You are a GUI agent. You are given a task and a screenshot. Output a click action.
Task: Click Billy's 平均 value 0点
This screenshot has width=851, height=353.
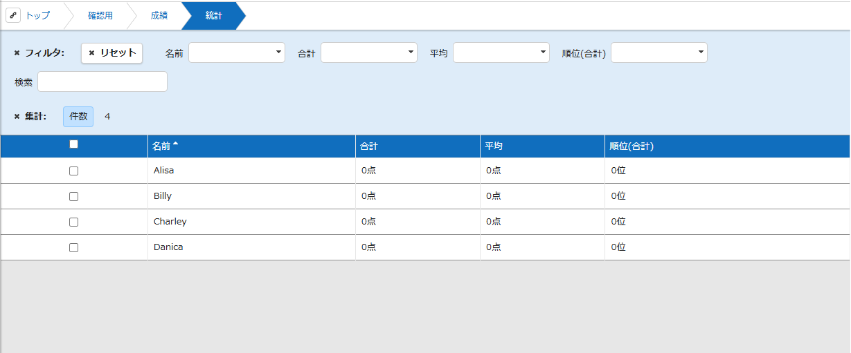click(x=493, y=196)
